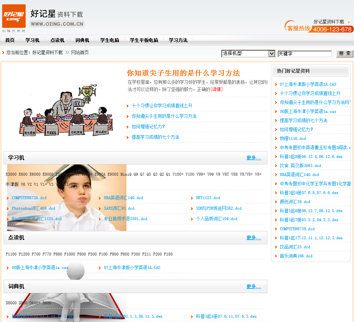
Task: Select model E3000 in 学习机 list
Action: 11,174
